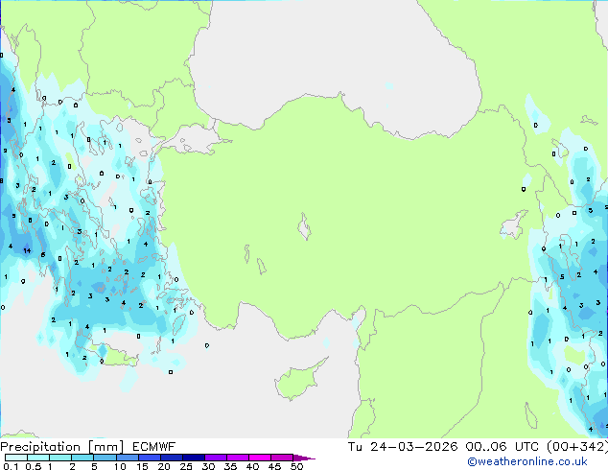Click the '00..06 UTC' time range
Screen dimensions: 608x470
(502, 447)
